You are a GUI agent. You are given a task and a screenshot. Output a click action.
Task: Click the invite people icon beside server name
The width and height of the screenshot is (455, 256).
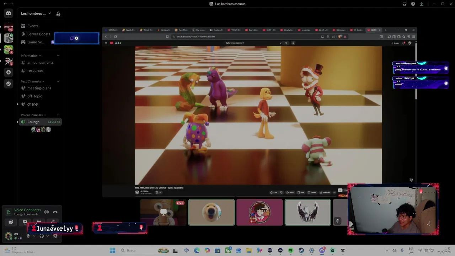pos(58,14)
